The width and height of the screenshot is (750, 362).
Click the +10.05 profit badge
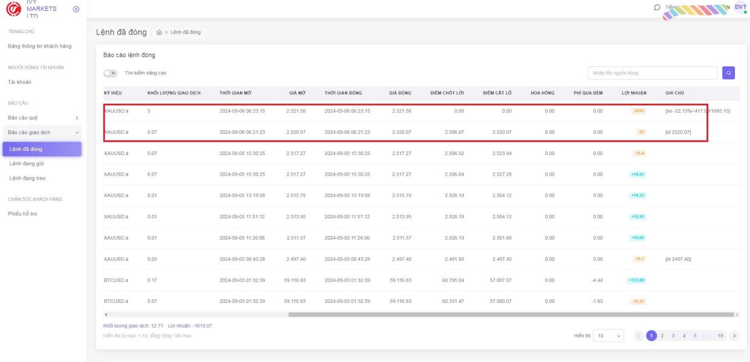tap(638, 238)
